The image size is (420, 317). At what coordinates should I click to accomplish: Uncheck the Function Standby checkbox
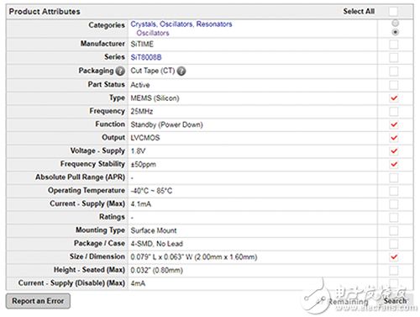[394, 124]
